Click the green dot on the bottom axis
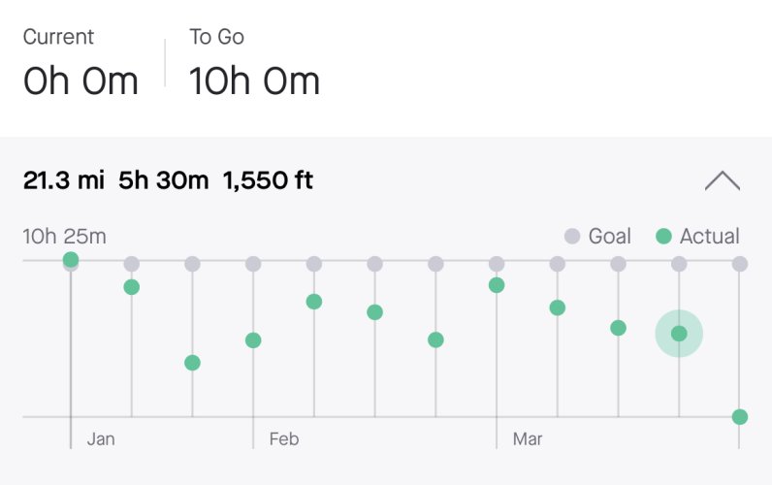The image size is (772, 485). tap(740, 416)
